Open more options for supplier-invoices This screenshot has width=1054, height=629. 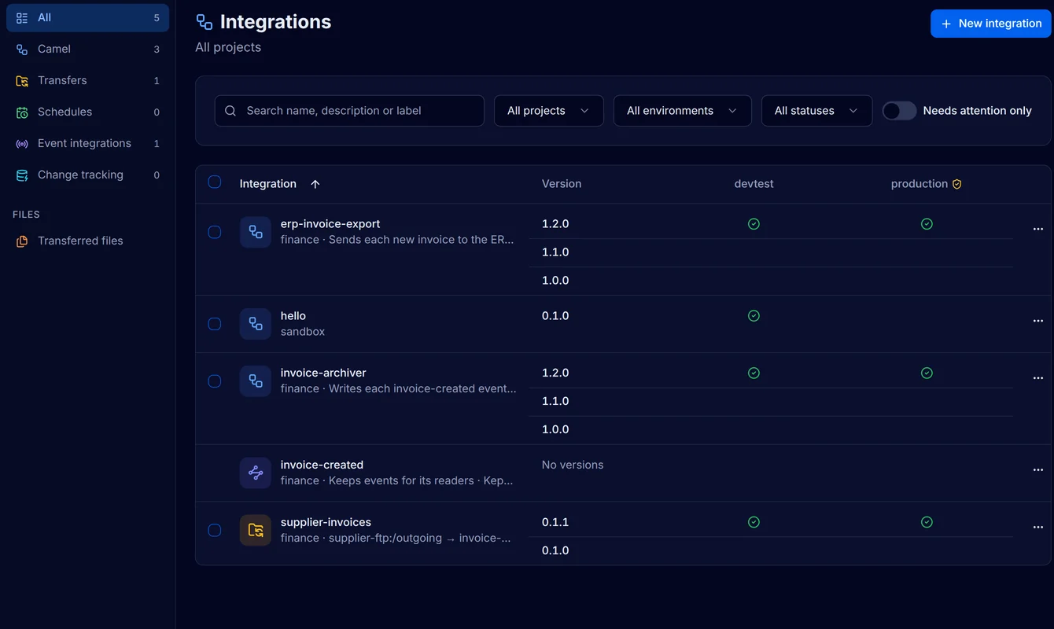1037,528
